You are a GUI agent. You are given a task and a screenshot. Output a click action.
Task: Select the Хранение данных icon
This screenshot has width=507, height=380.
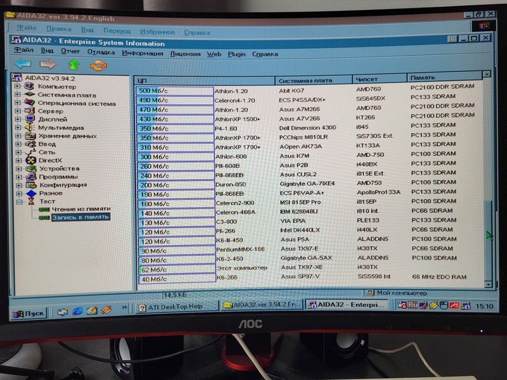30,136
